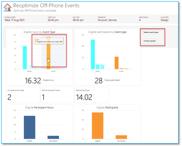Click the cyan Break bar in Eligible hours chart

[25, 57]
